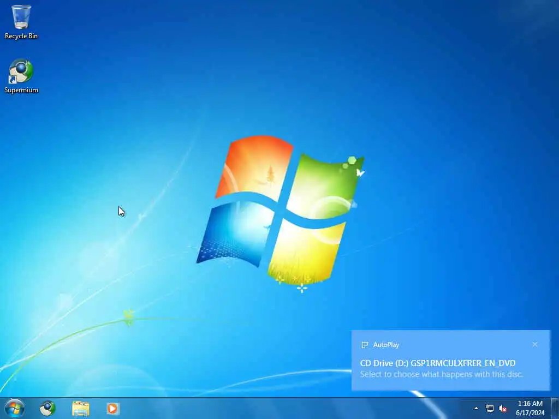Screen dimensions: 559x419
Task: Click 'Select to choose what happens' text
Action: point(441,374)
